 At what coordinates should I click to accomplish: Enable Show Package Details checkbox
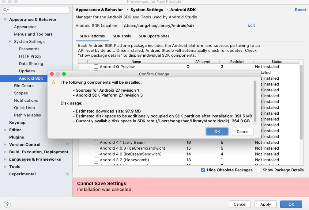259,170
